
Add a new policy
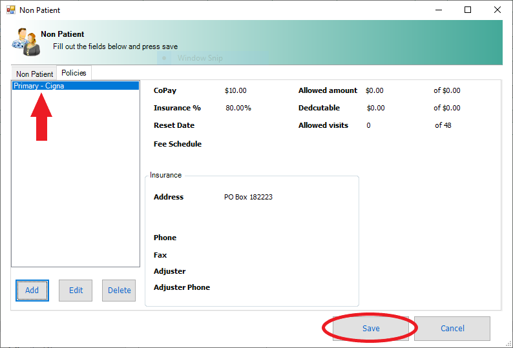click(x=32, y=291)
